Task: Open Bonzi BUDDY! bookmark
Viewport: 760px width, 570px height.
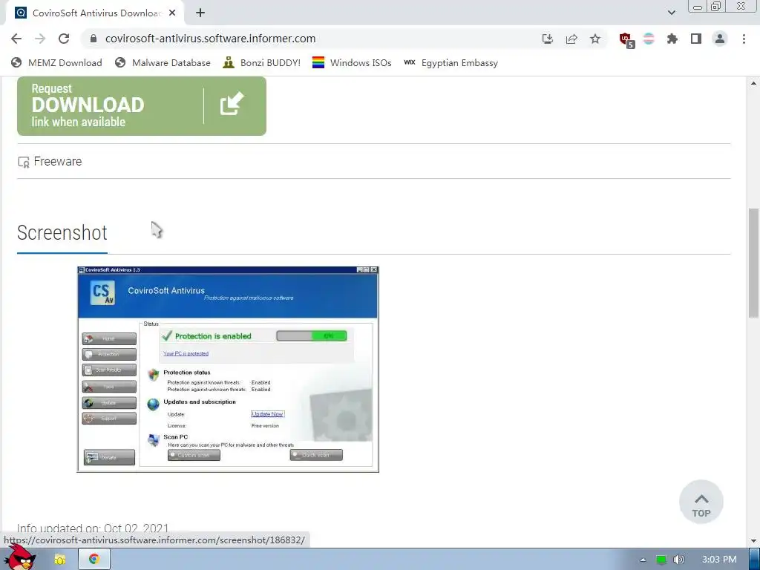Action: click(x=262, y=62)
